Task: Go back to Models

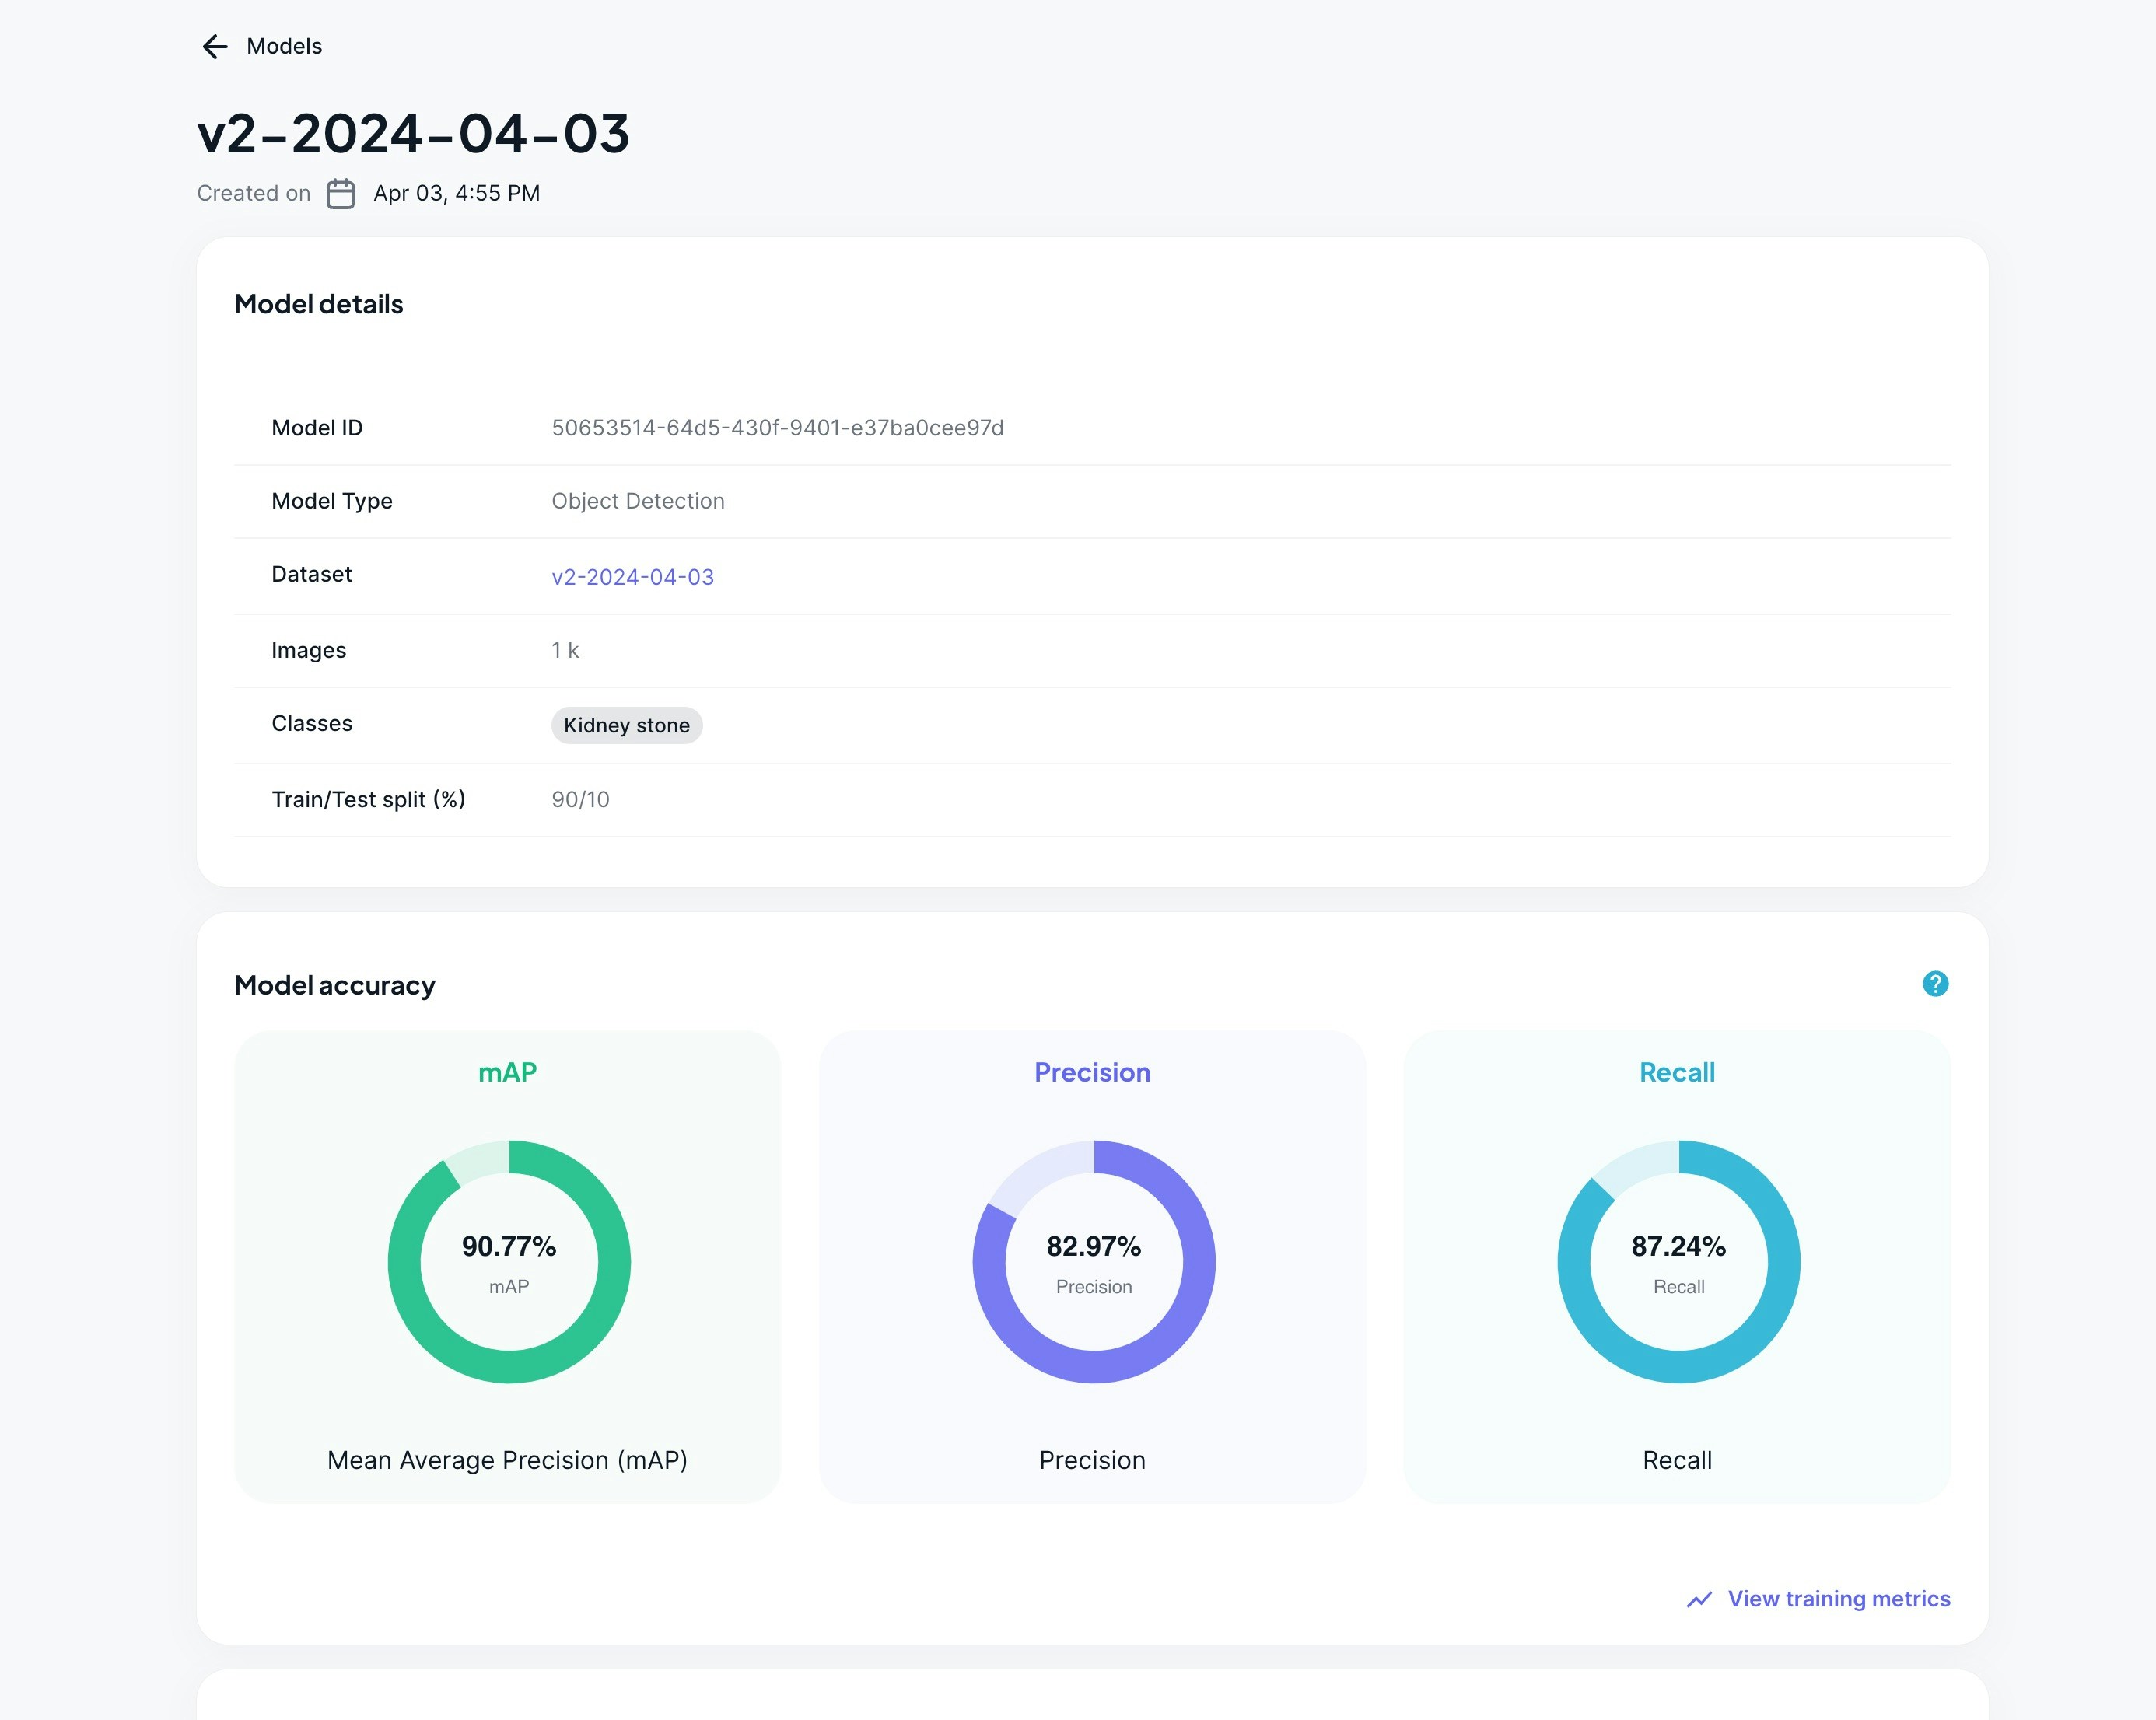Action: 284,46
